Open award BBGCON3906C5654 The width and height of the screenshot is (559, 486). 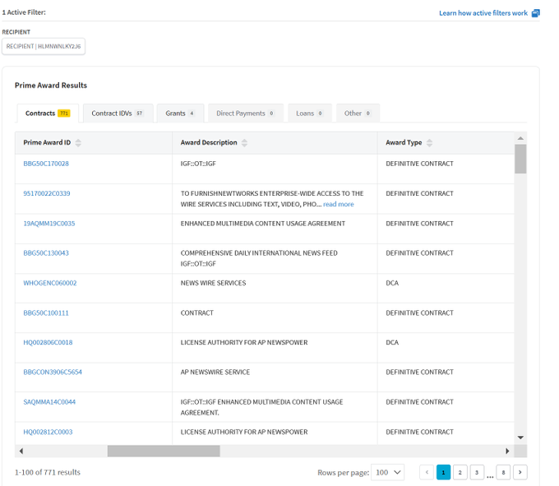click(53, 373)
